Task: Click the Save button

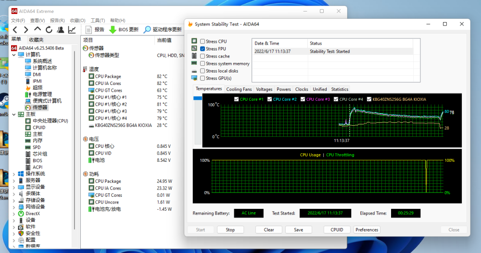Action: pos(299,230)
